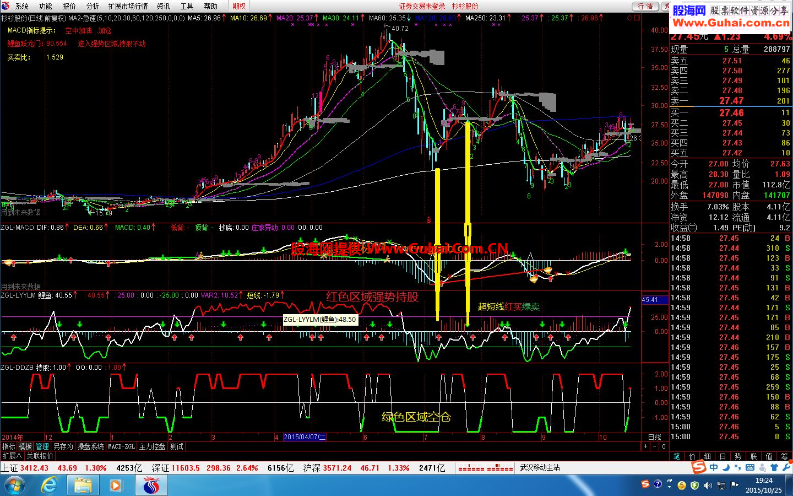Select the 价 tab in quote panel
This screenshot has width=793, height=496.
692,456
